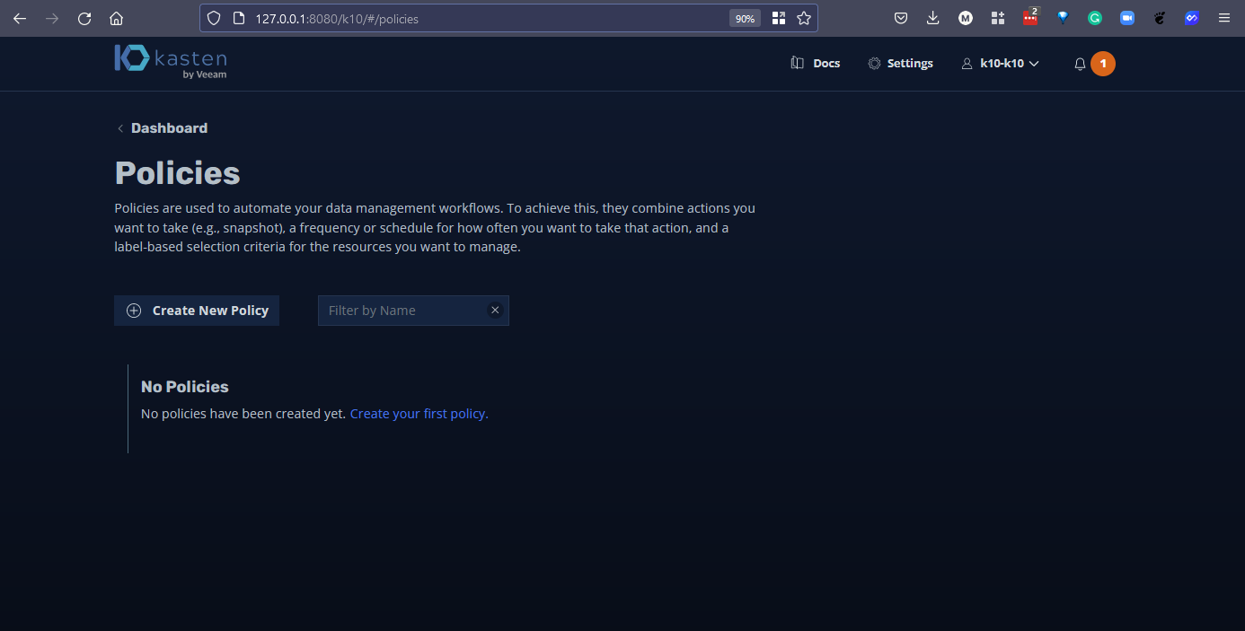Image resolution: width=1245 pixels, height=631 pixels.
Task: Open the browser Downloads panel
Action: tap(933, 18)
